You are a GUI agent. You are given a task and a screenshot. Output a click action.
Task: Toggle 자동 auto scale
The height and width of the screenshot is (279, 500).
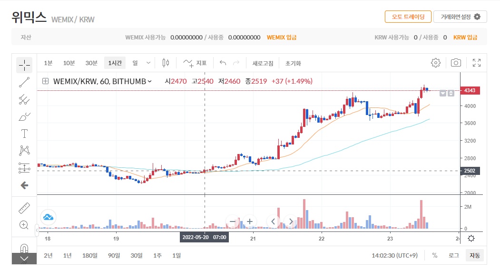coord(475,255)
